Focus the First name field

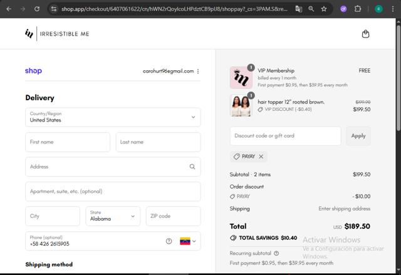click(x=68, y=142)
